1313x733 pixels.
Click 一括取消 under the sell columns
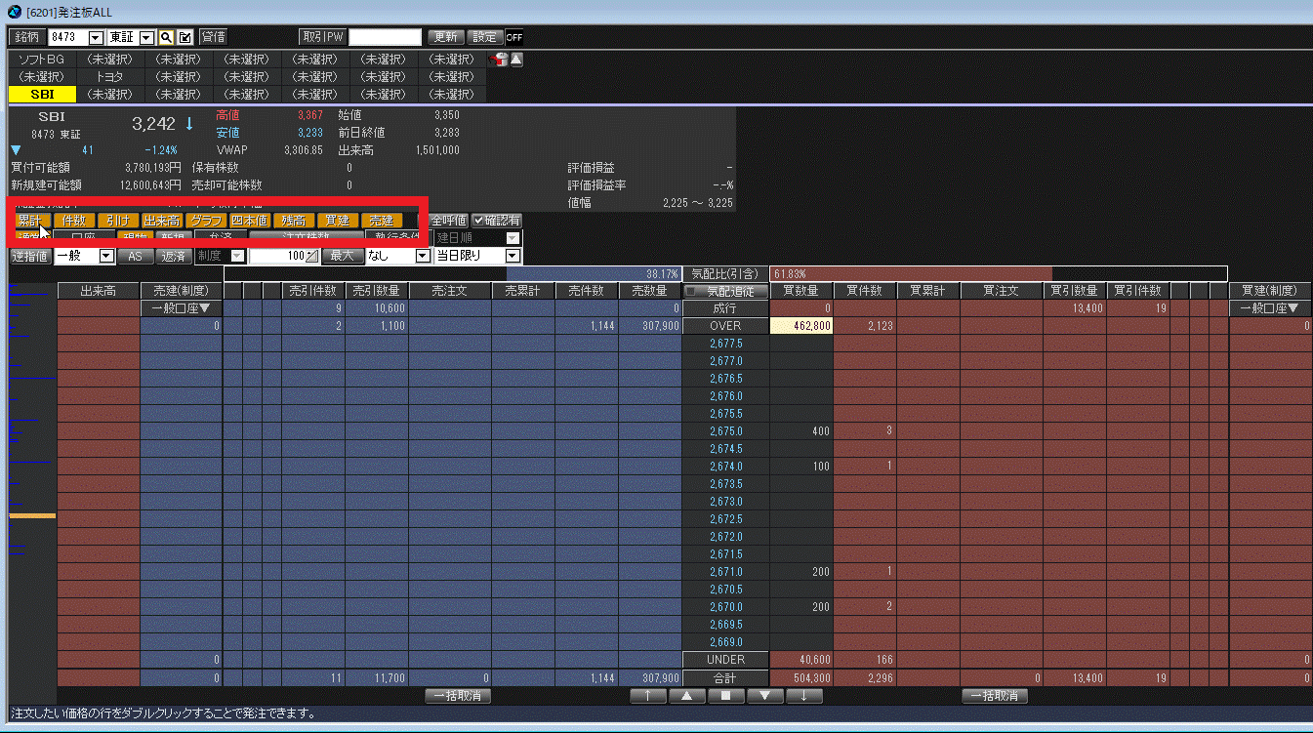click(458, 696)
